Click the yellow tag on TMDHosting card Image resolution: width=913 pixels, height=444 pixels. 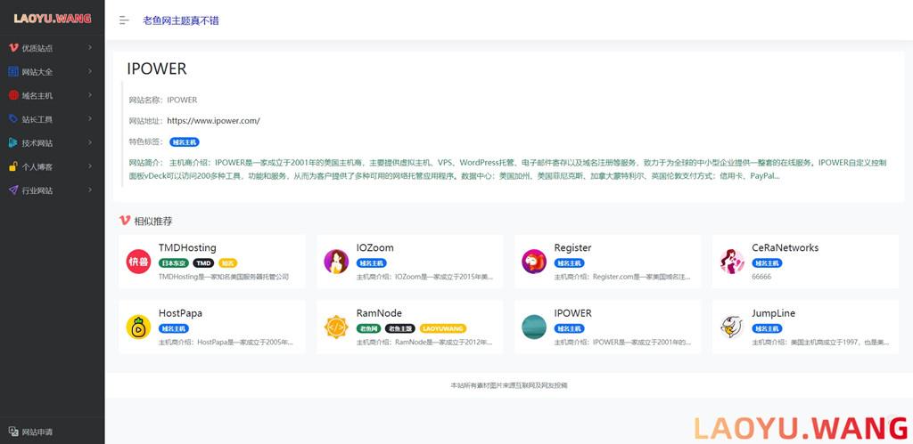227,263
